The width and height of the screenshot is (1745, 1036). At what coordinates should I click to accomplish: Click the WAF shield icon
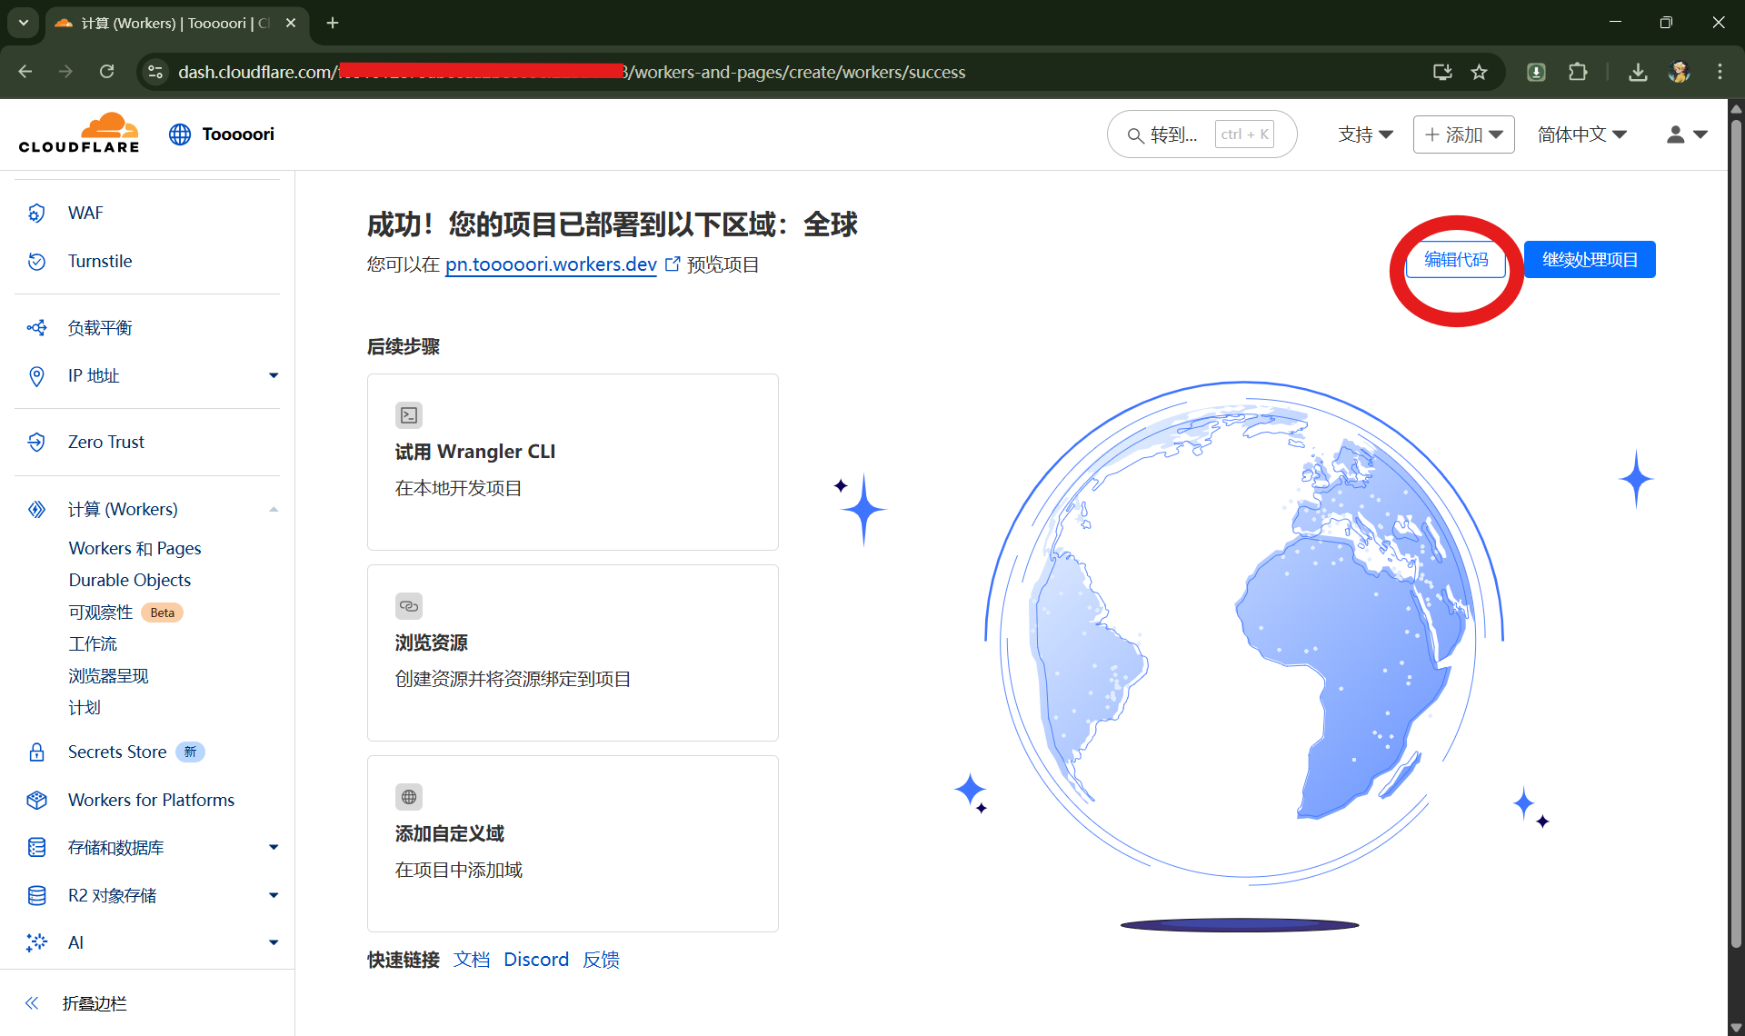[x=36, y=213]
